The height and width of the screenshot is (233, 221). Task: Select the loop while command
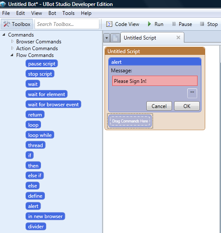[40, 135]
